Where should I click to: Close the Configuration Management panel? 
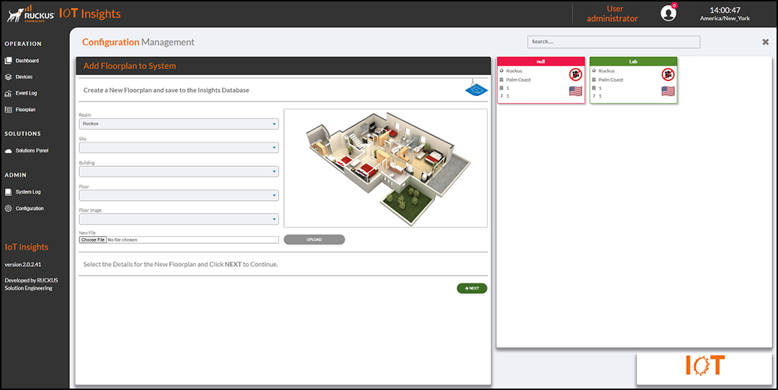(x=766, y=42)
